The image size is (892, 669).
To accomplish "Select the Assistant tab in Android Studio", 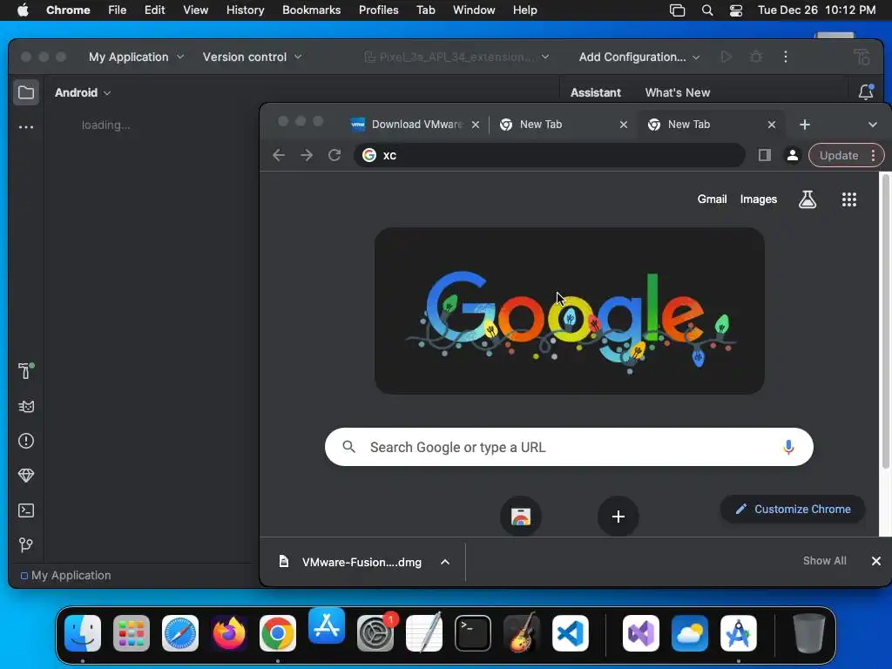I will (x=596, y=92).
